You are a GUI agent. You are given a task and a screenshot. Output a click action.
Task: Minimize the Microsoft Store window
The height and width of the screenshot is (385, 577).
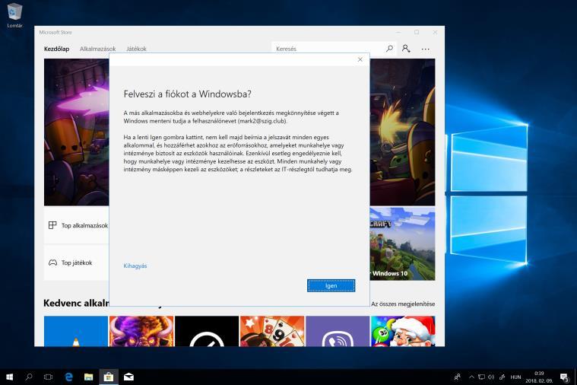point(398,32)
